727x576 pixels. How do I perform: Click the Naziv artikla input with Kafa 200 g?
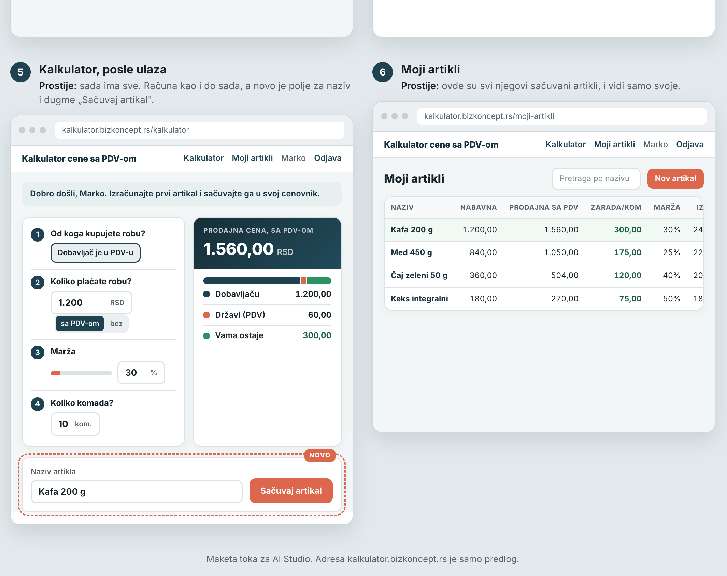coord(137,492)
